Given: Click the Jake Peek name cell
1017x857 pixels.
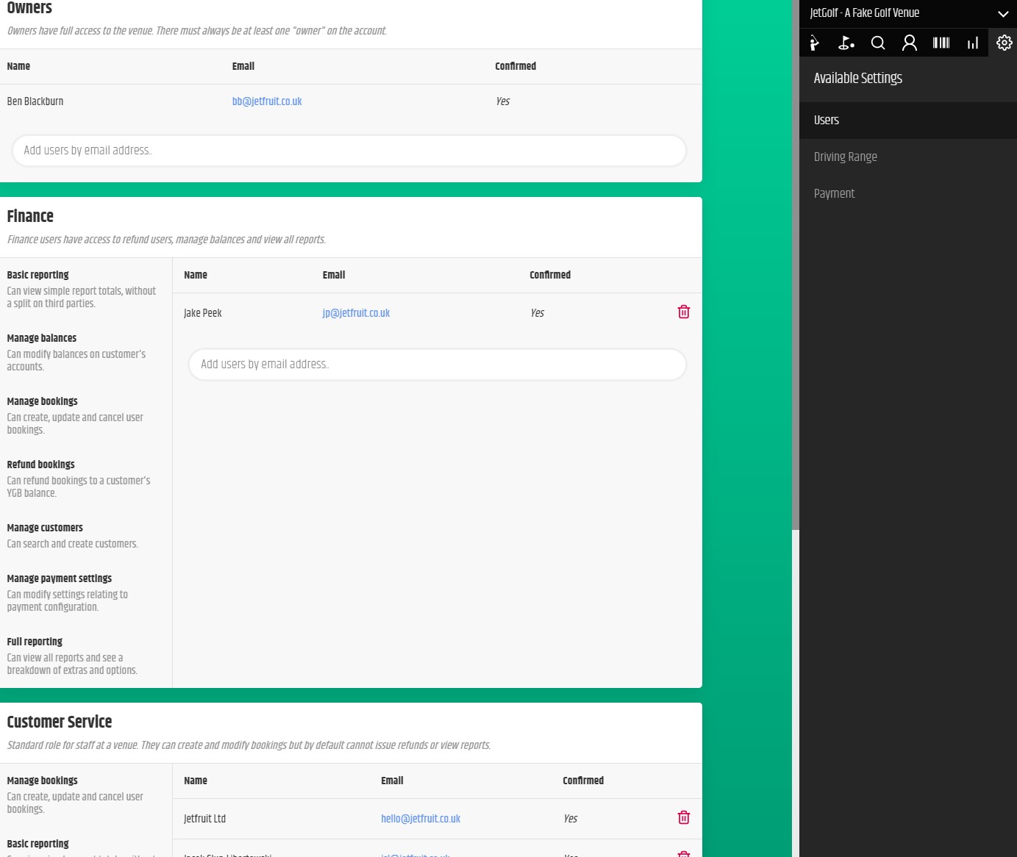Looking at the screenshot, I should 203,313.
